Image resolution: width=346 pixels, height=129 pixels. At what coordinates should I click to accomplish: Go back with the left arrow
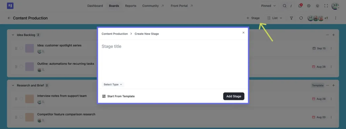[x=9, y=18]
